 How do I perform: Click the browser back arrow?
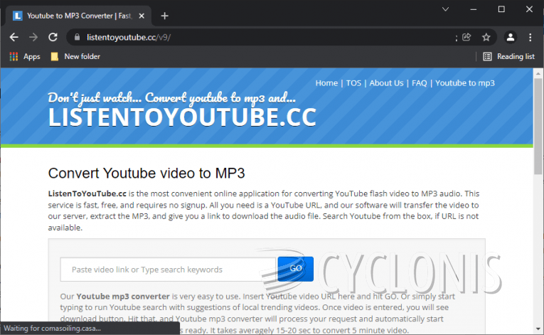14,37
